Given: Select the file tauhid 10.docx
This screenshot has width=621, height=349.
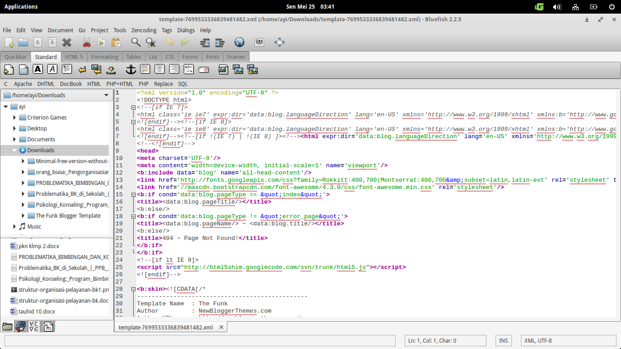Looking at the screenshot, I should click(x=36, y=312).
